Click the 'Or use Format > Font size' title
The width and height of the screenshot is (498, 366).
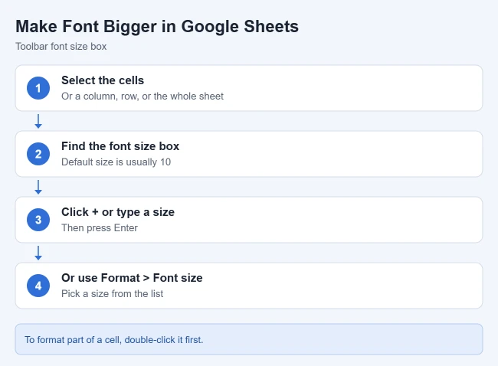[132, 278]
